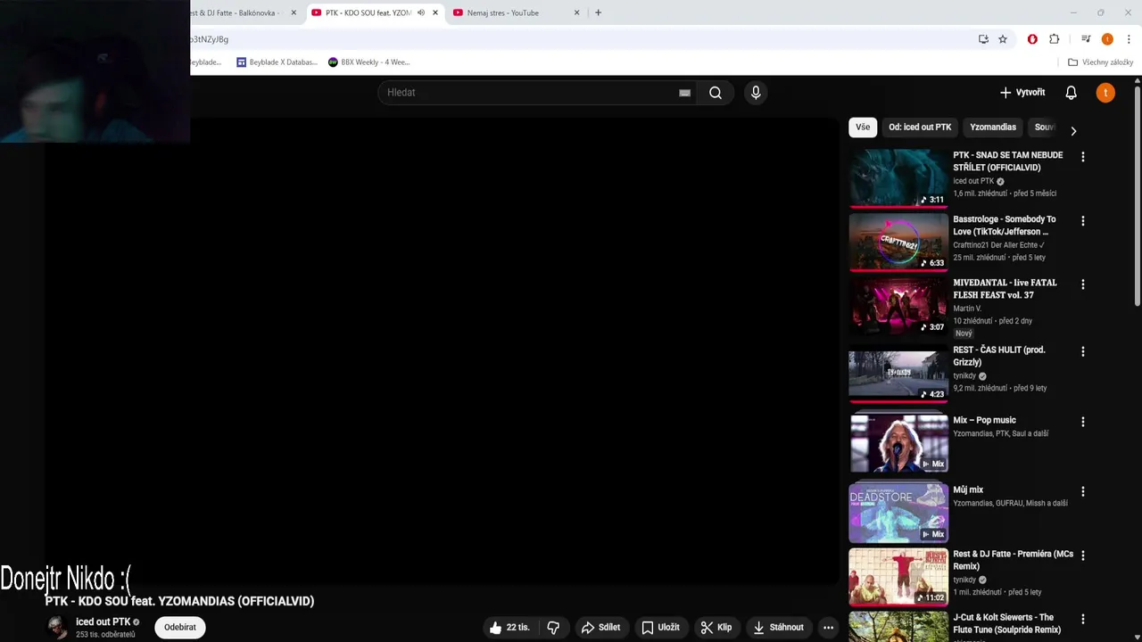Screen dimensions: 1142x642
Task: Open Beyblade X Database bookmark
Action: (277, 62)
